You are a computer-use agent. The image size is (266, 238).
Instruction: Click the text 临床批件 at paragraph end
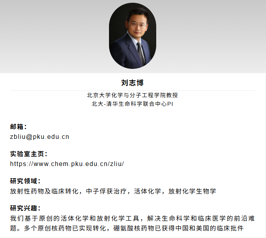[230, 228]
